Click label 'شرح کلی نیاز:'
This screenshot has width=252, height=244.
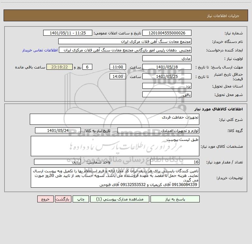tap(231, 120)
